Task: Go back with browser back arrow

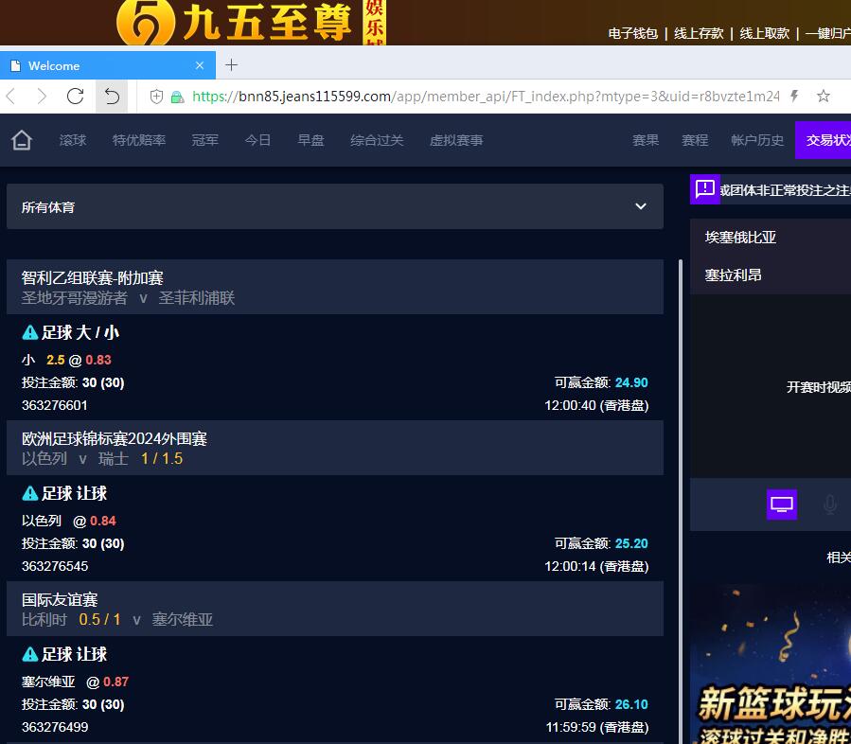Action: coord(10,97)
